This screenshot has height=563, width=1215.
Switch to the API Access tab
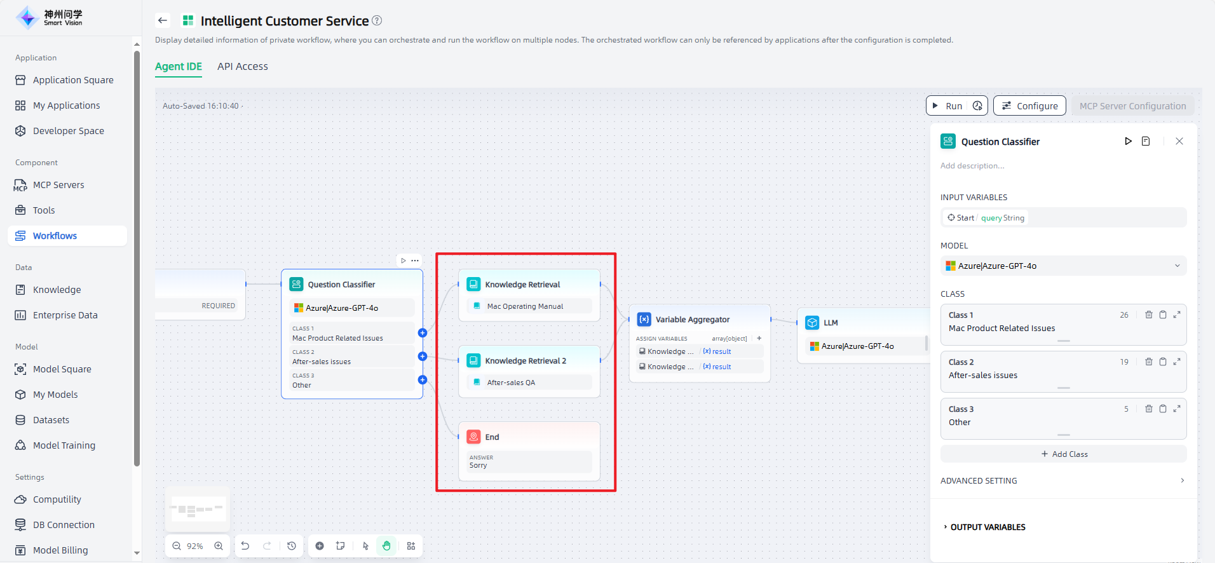click(x=242, y=66)
